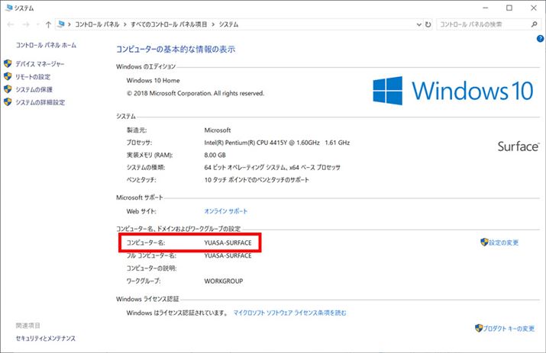546x353 pixels.
Task: Select the Windows 10 Home text
Action: (x=153, y=80)
